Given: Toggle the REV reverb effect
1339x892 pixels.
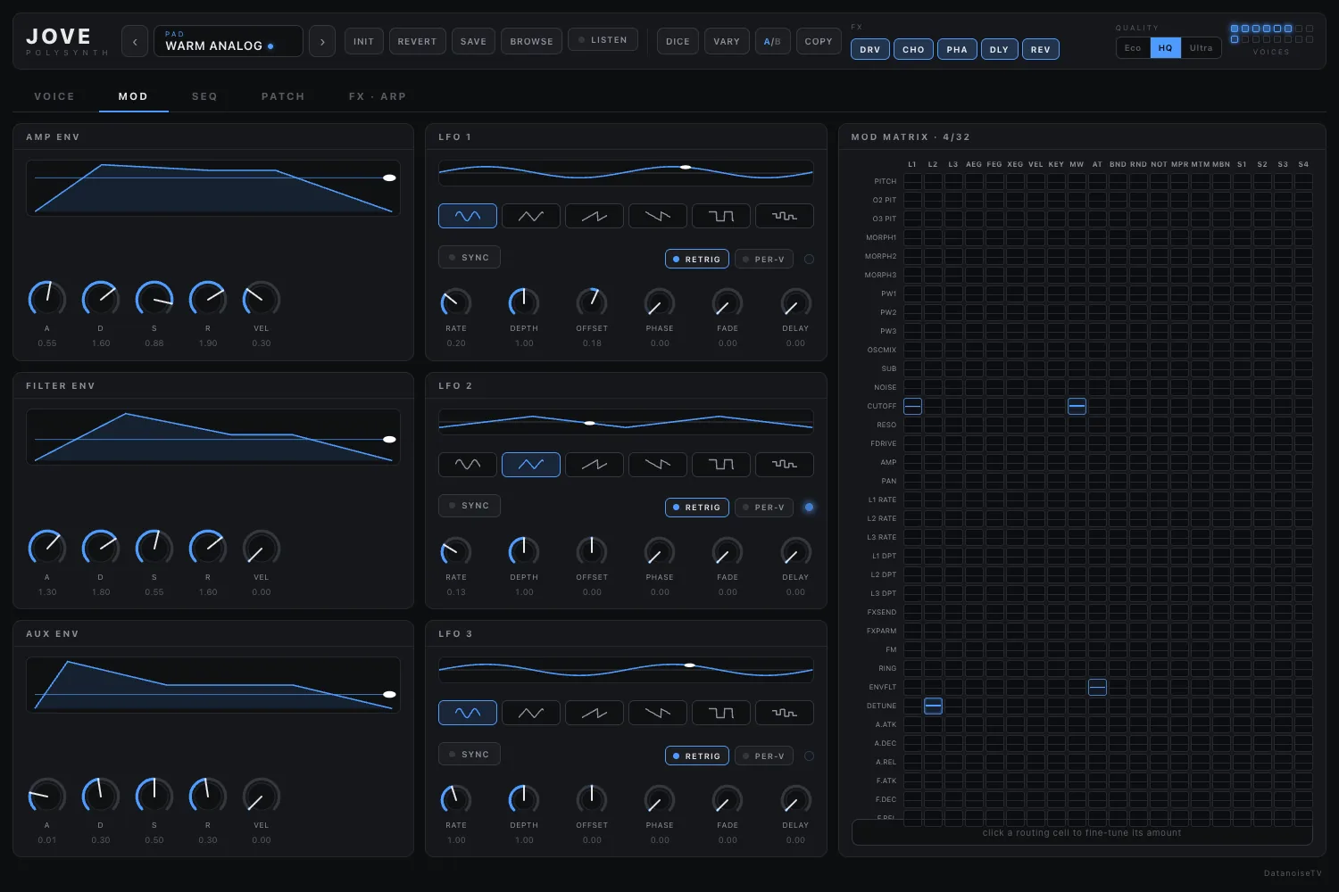Looking at the screenshot, I should coord(1041,49).
